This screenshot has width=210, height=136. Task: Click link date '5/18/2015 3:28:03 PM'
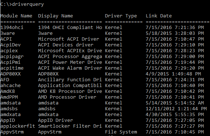(x=175, y=33)
